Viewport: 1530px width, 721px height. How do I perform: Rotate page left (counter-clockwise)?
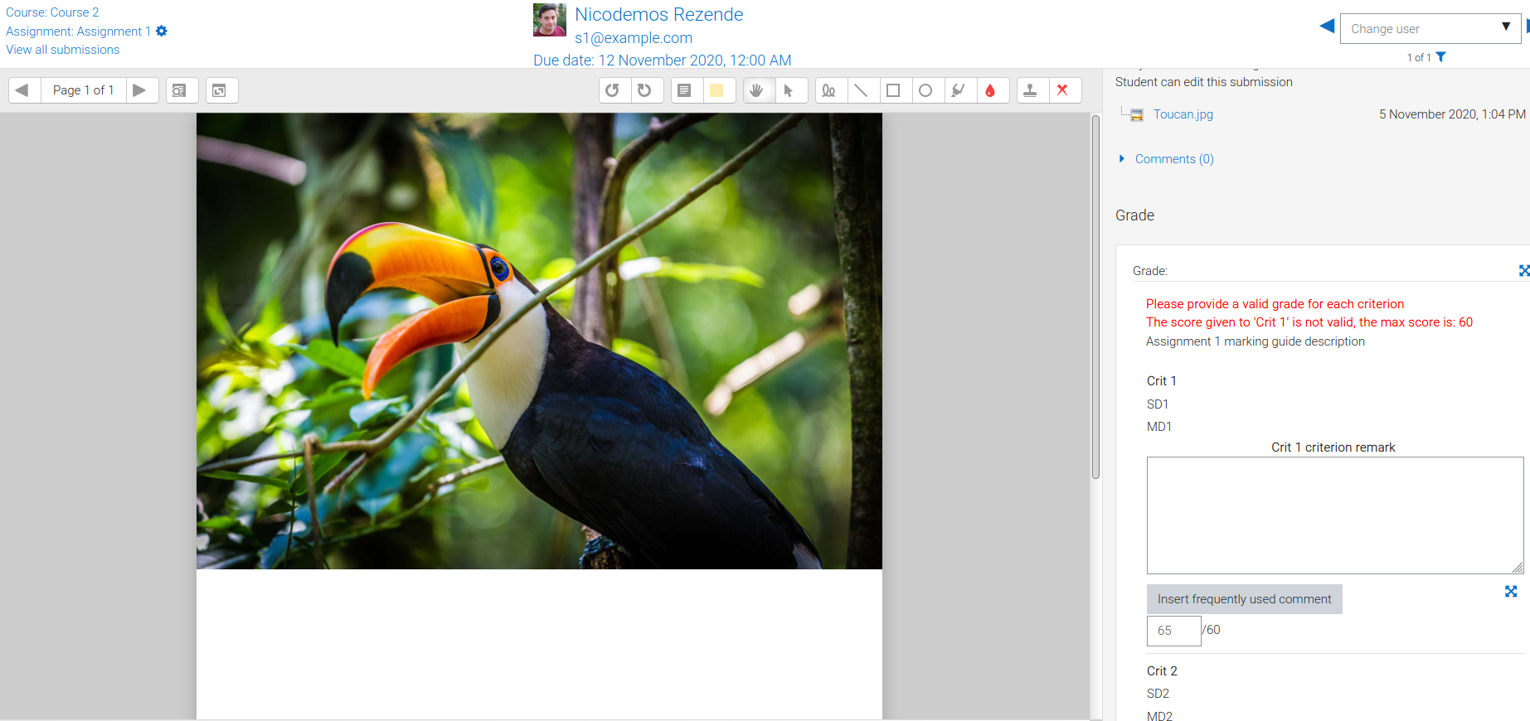click(x=614, y=90)
